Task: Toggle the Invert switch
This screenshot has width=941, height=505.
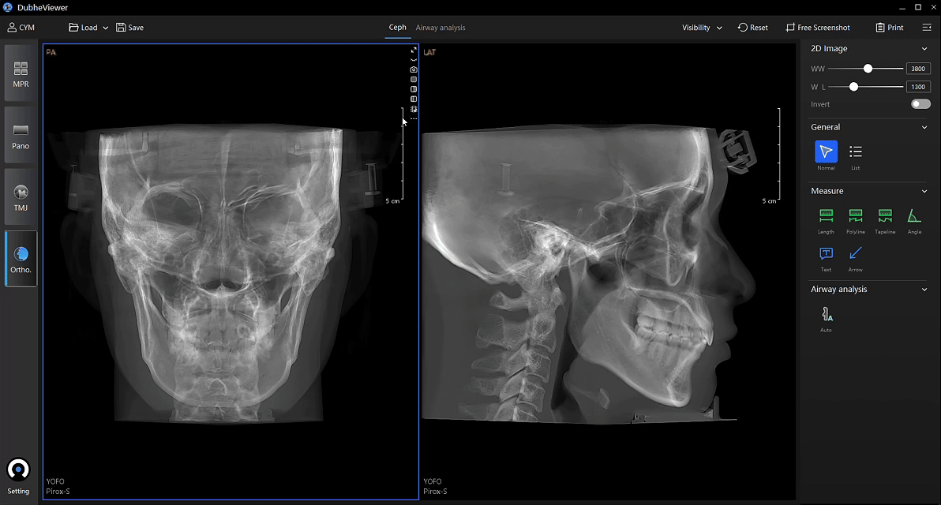Action: 920,104
